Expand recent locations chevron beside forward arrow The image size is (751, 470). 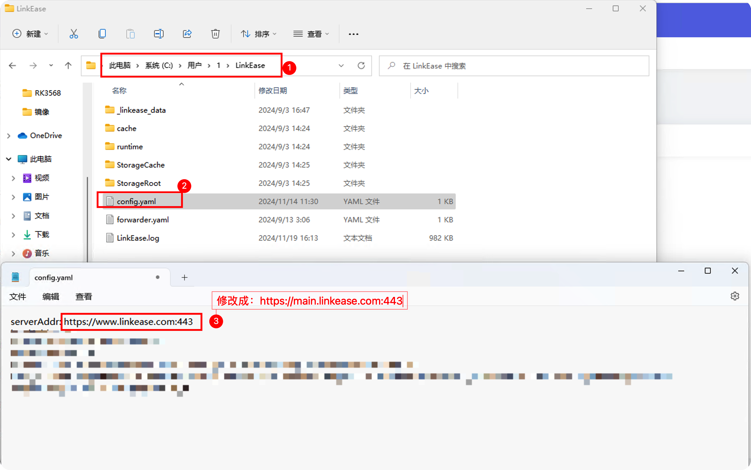[x=51, y=65]
